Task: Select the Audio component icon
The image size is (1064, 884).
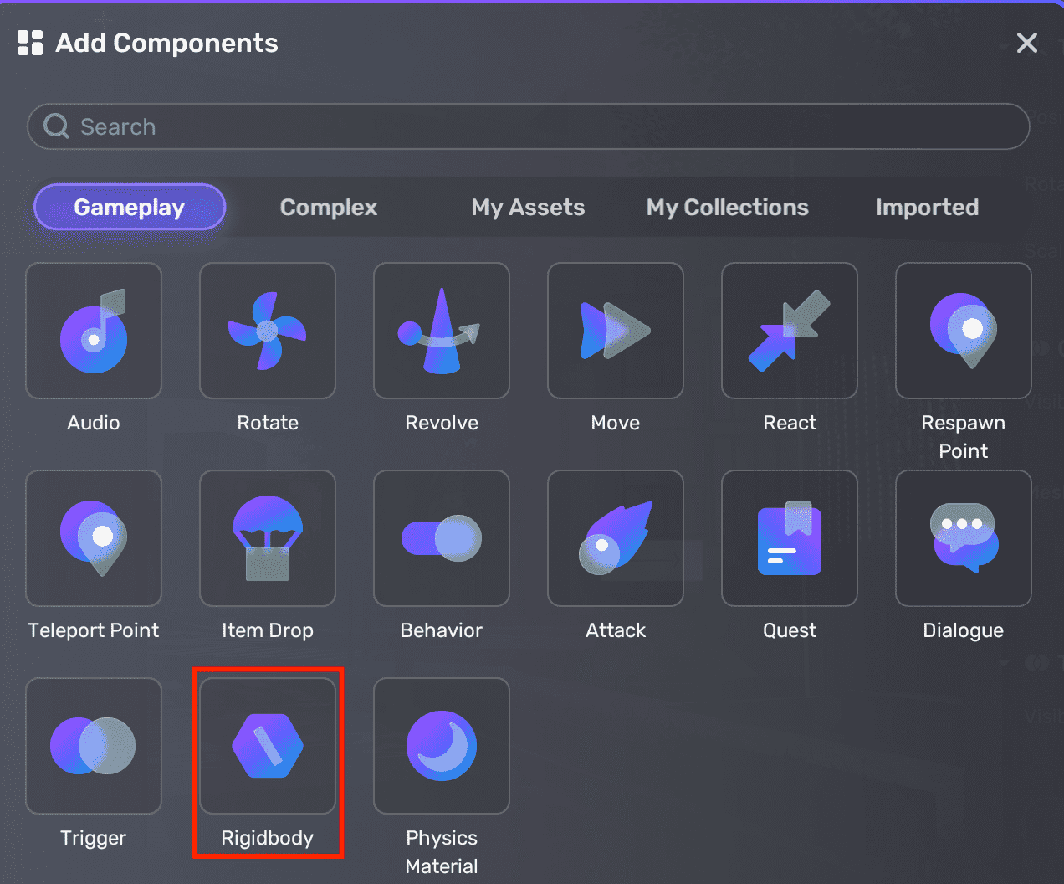Action: pos(94,331)
